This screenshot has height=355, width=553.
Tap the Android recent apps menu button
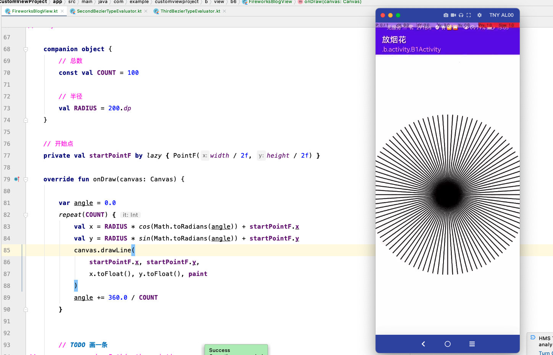click(472, 344)
